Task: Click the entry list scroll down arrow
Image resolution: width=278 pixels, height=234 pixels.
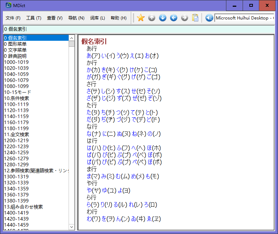Action: point(72,227)
